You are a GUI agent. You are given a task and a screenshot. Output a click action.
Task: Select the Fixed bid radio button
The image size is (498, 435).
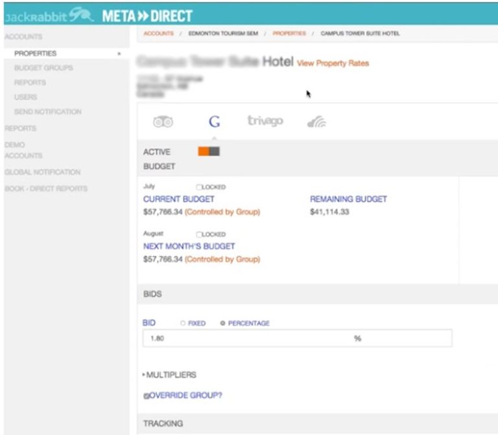[183, 323]
